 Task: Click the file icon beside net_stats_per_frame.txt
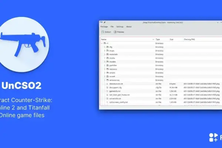click(x=107, y=95)
